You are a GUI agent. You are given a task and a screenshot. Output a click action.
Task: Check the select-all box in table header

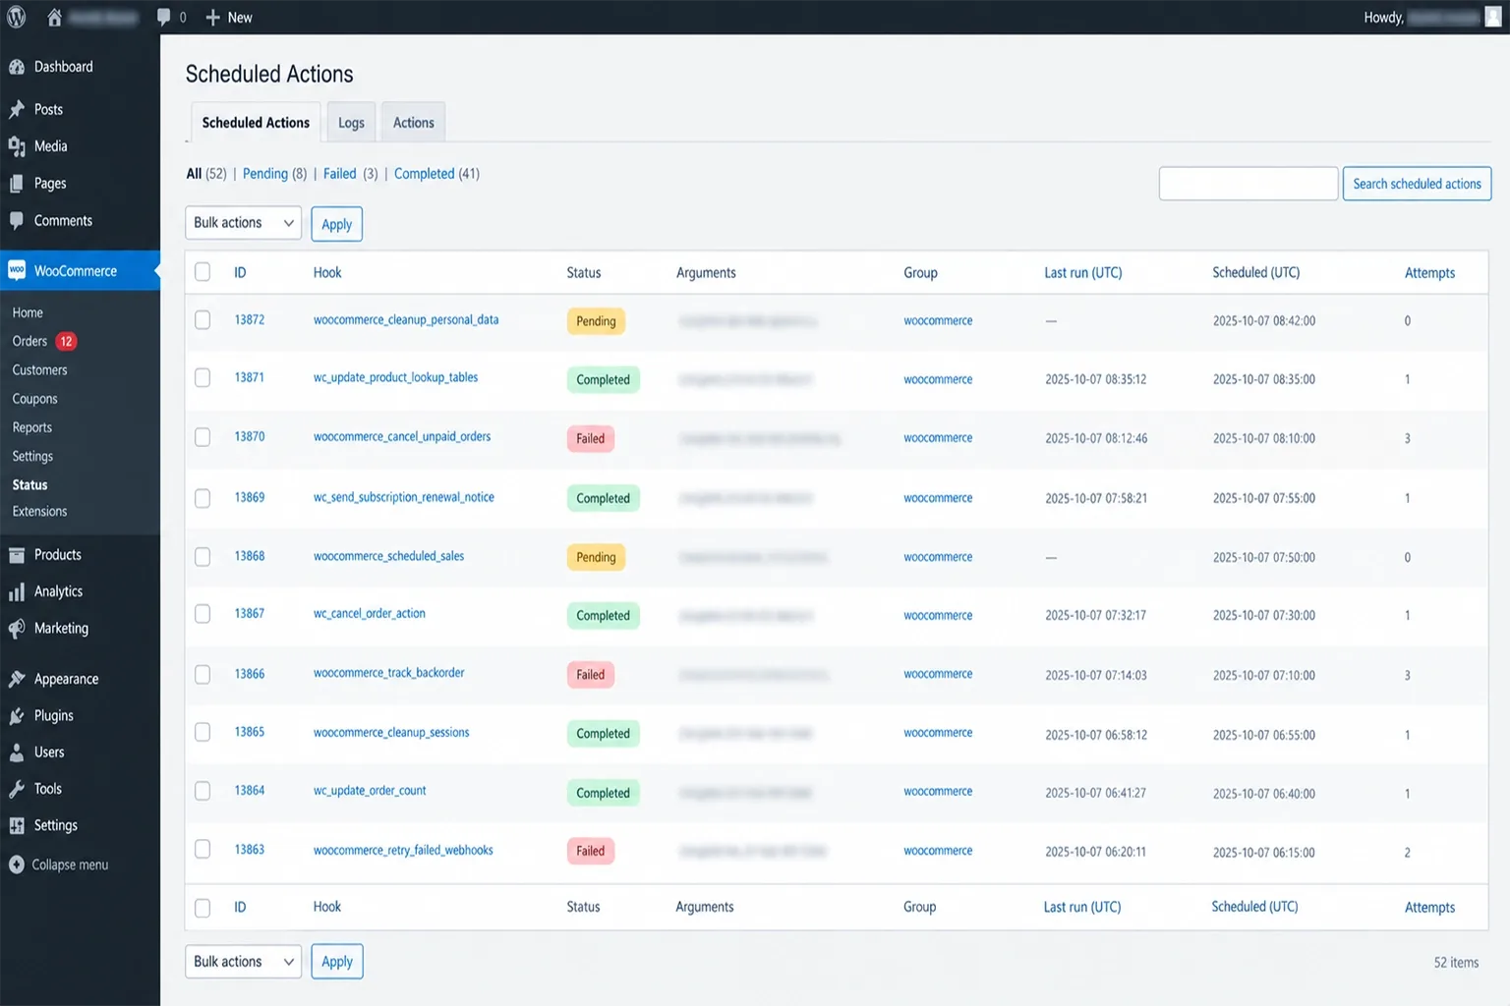point(203,272)
